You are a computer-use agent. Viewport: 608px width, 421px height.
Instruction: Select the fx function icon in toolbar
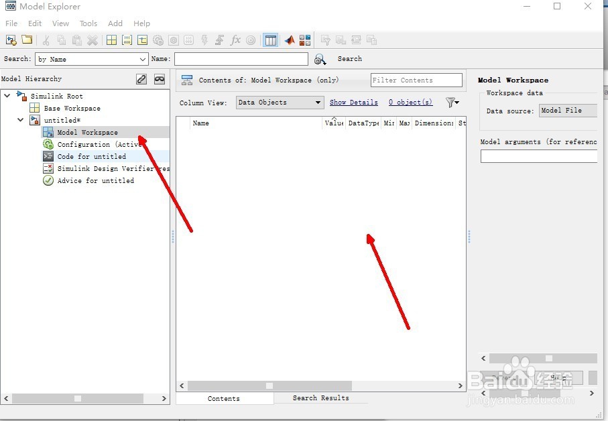235,40
